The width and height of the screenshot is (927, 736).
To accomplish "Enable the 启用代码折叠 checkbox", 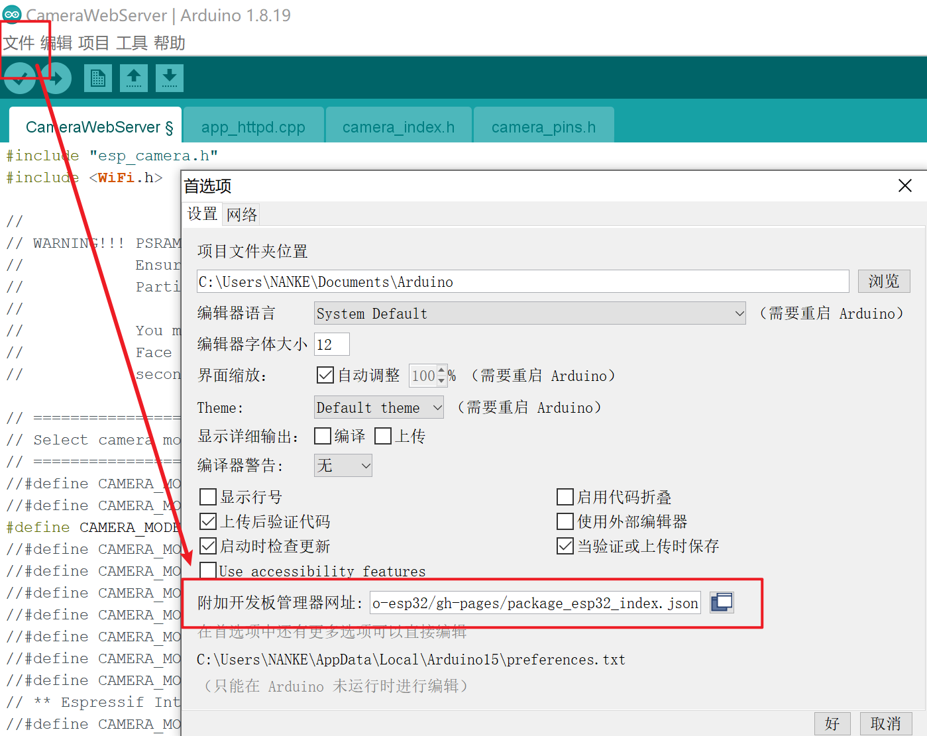I will [x=565, y=497].
